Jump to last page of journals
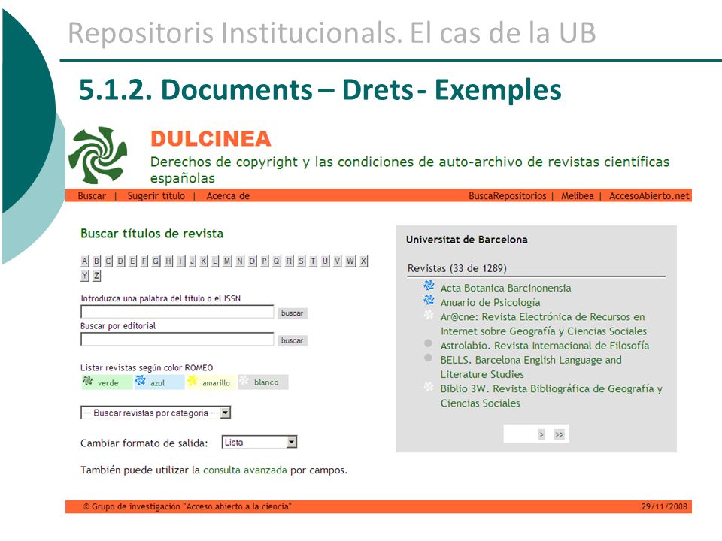Image resolution: width=722 pixels, height=541 pixels. (x=559, y=434)
